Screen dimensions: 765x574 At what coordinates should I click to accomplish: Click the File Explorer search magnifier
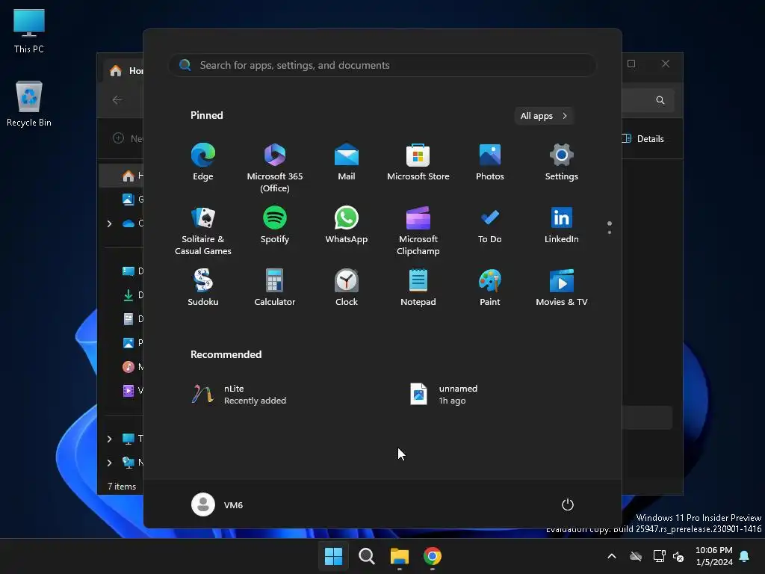tap(660, 100)
